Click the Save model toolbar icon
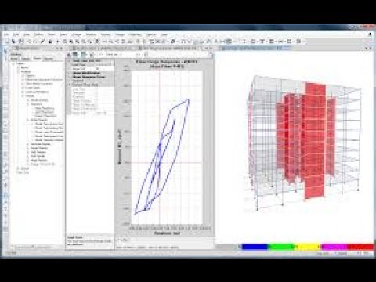This screenshot has width=376, height=282. tap(21, 42)
